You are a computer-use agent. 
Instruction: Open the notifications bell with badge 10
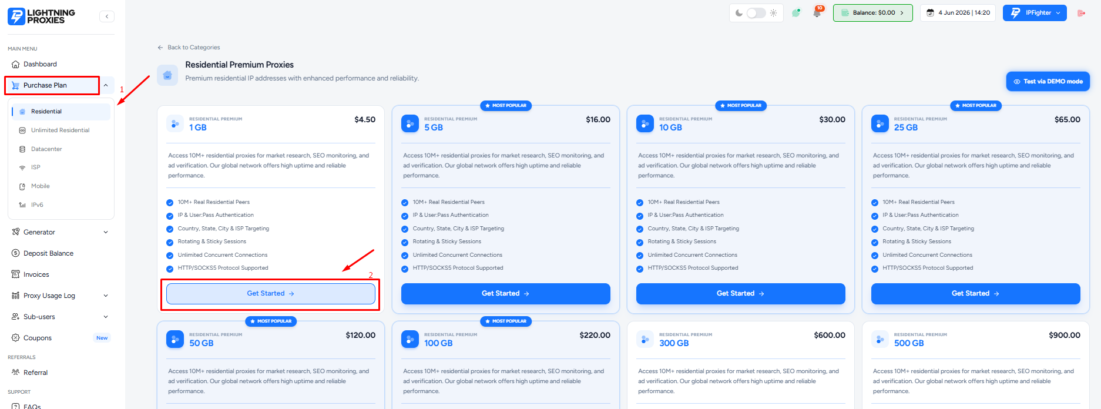click(817, 12)
